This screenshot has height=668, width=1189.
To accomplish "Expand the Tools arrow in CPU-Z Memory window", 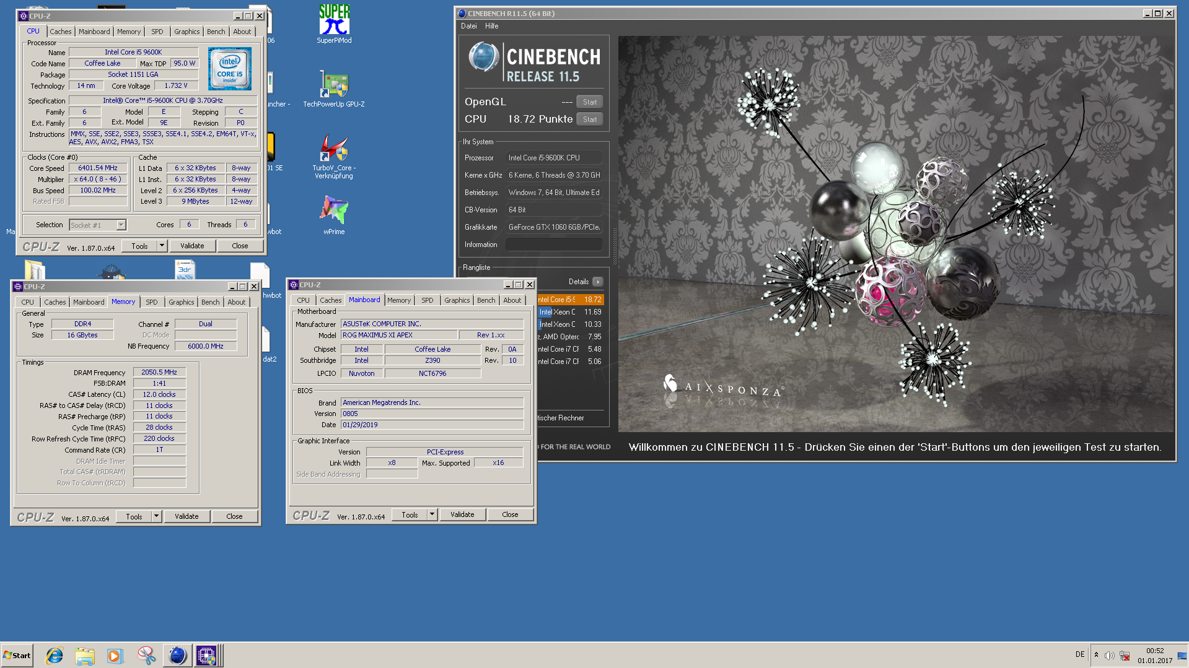I will coord(156,516).
